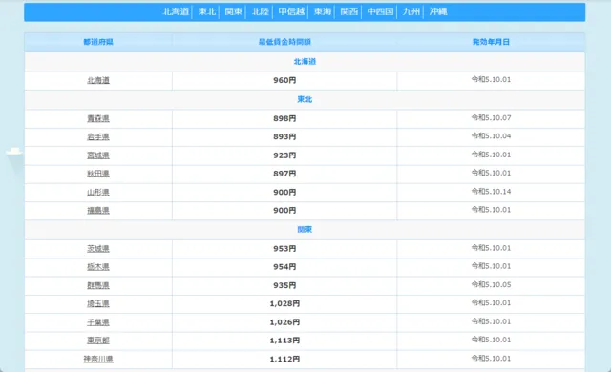Jump to 東北 in the blue region navigation bar
Viewport: 611px width, 372px height.
tap(207, 11)
